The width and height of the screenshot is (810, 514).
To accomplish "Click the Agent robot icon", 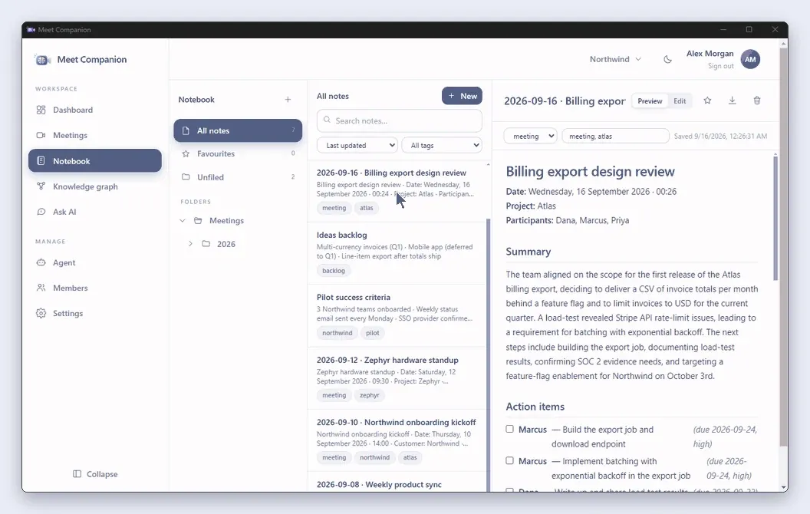I will click(41, 262).
